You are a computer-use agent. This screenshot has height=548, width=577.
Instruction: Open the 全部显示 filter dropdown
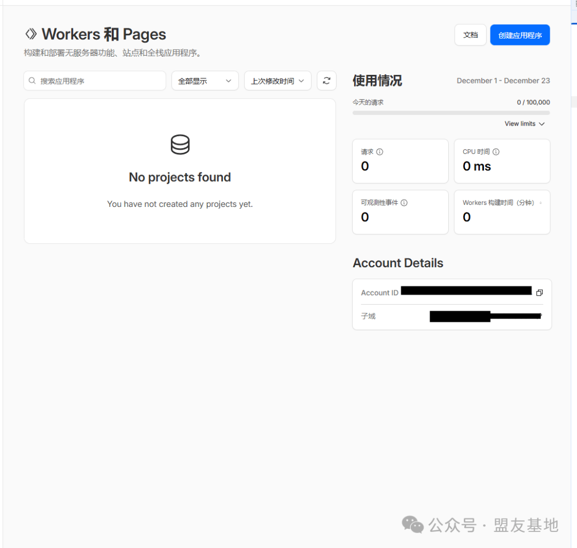205,81
